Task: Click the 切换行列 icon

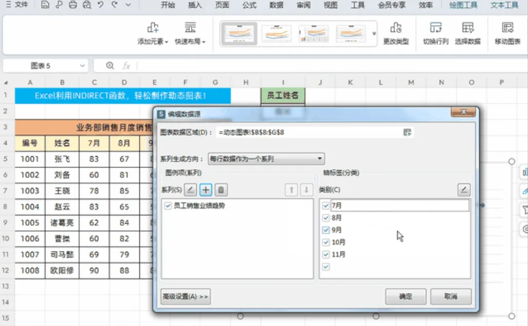Action: coord(436,33)
